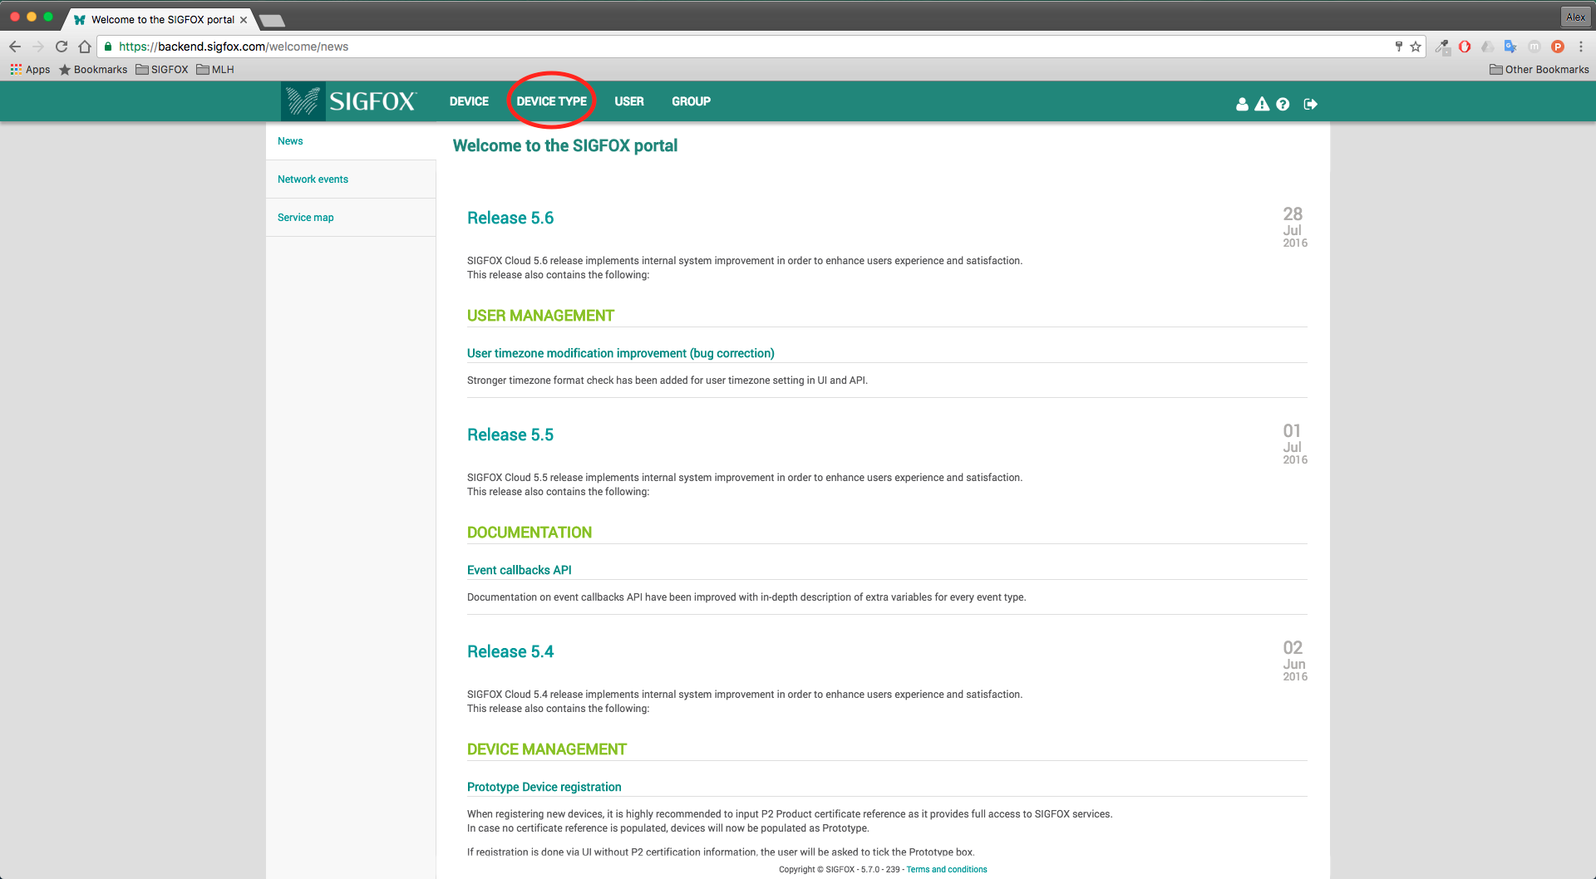Click the green lock site security icon
This screenshot has height=879, width=1596.
click(x=108, y=47)
